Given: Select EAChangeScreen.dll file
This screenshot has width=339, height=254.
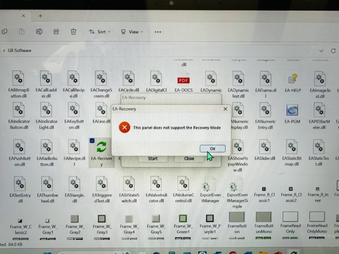Looking at the screenshot, I should pyautogui.click(x=101, y=85).
